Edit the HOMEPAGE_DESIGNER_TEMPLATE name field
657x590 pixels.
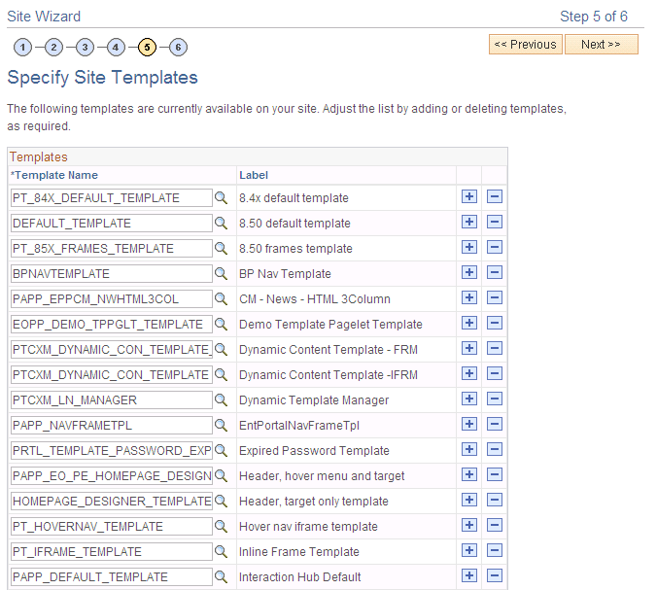(112, 502)
